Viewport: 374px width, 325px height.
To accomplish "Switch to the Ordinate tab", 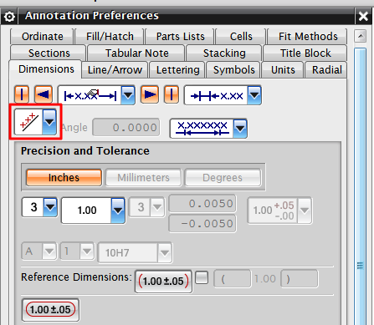I will [43, 37].
